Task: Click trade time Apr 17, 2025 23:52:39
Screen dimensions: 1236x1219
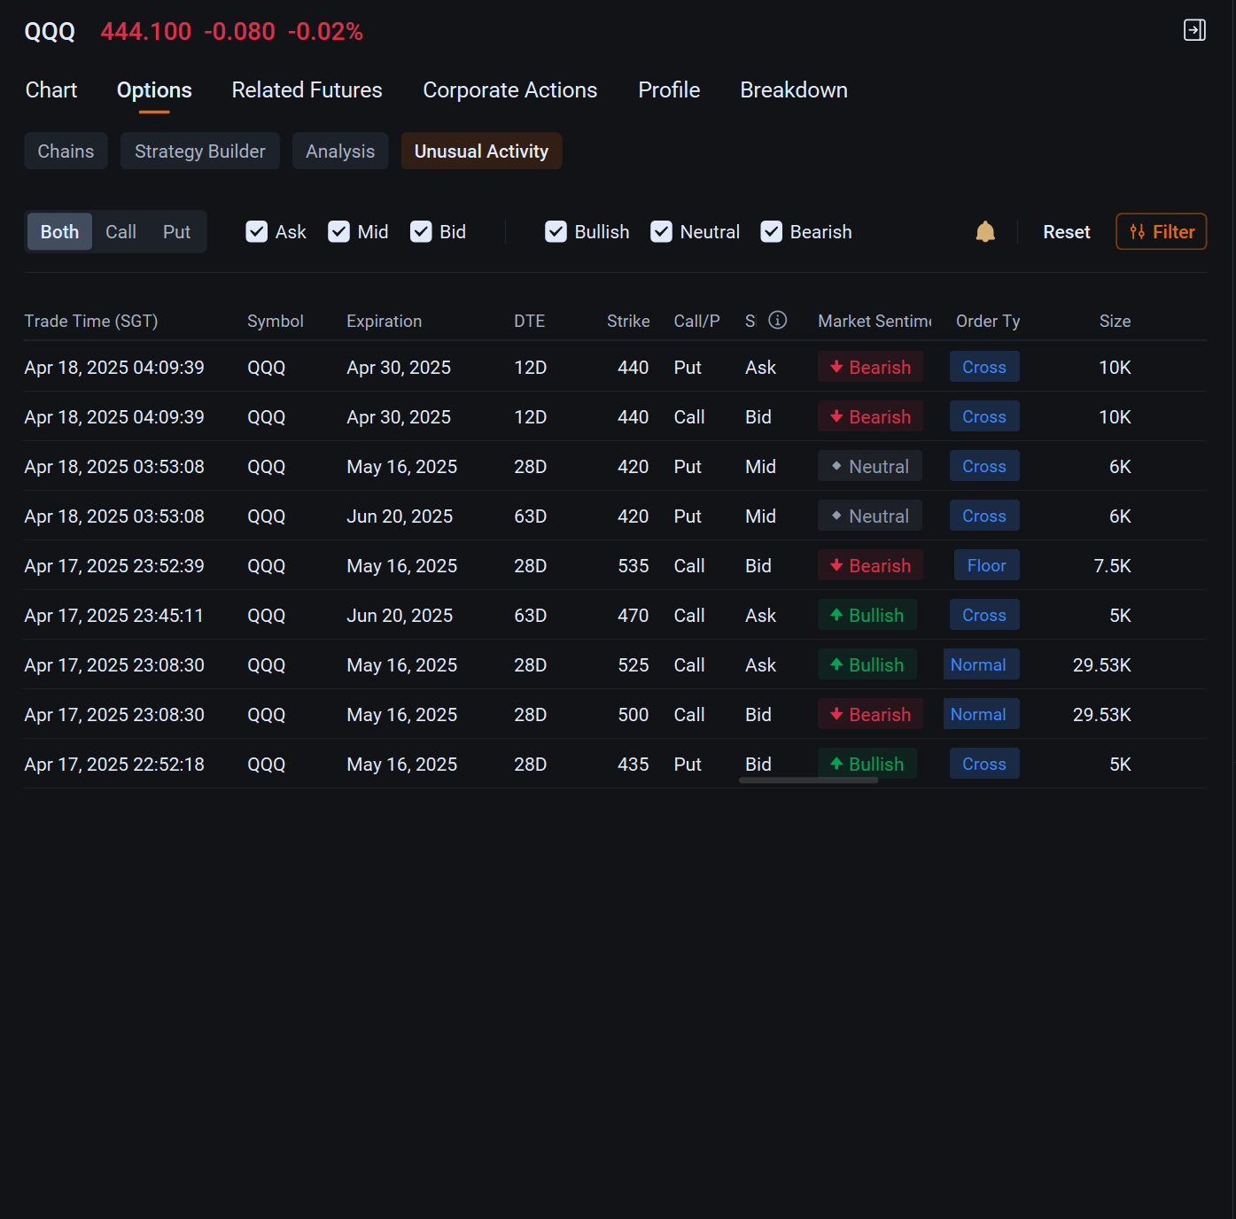Action: 114,565
